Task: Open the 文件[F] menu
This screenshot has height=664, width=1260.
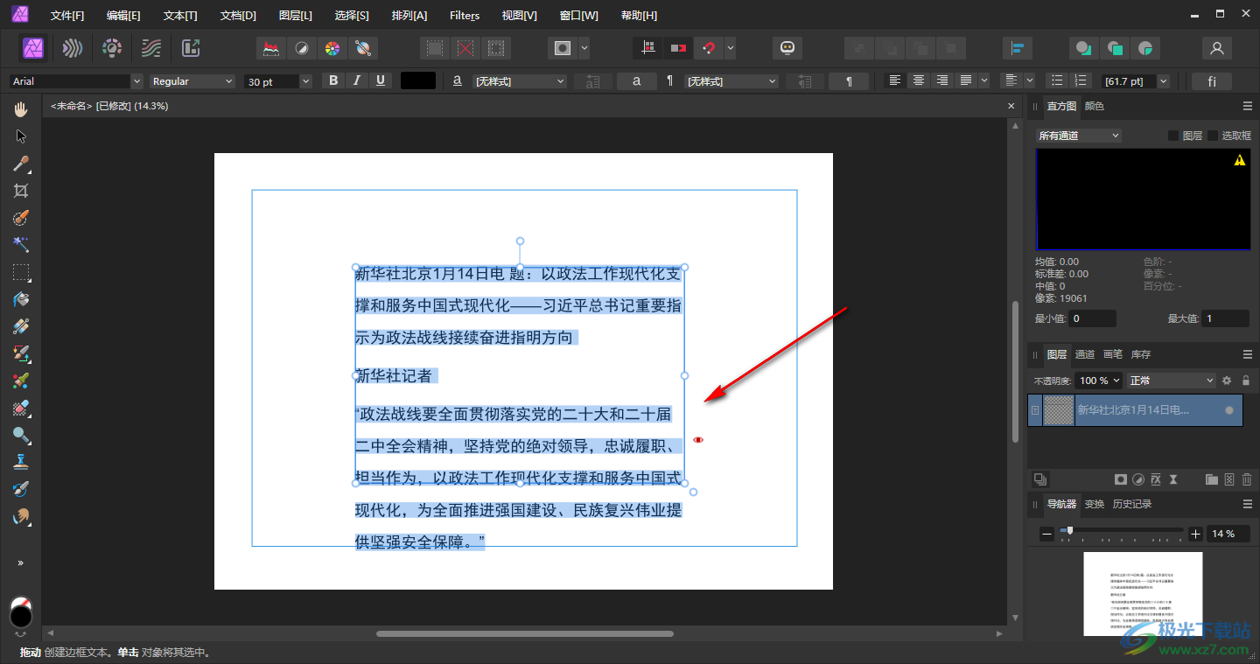Action: point(67,16)
